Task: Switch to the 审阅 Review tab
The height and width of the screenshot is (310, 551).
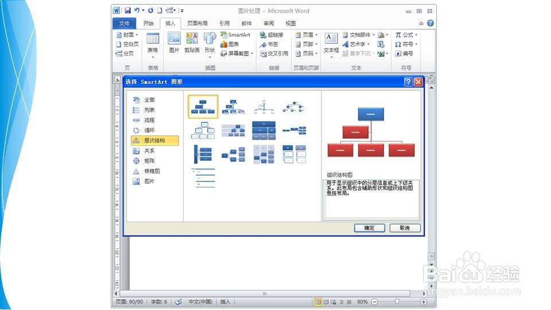Action: click(x=269, y=23)
